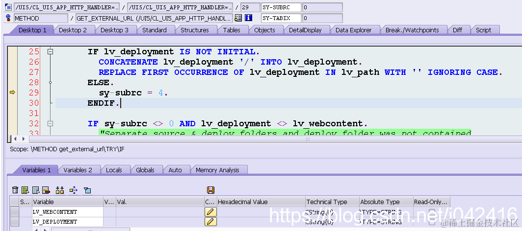522x231 pixels.
Task: Click the LV_DEPLOYMENT variable cell
Action: (68, 222)
